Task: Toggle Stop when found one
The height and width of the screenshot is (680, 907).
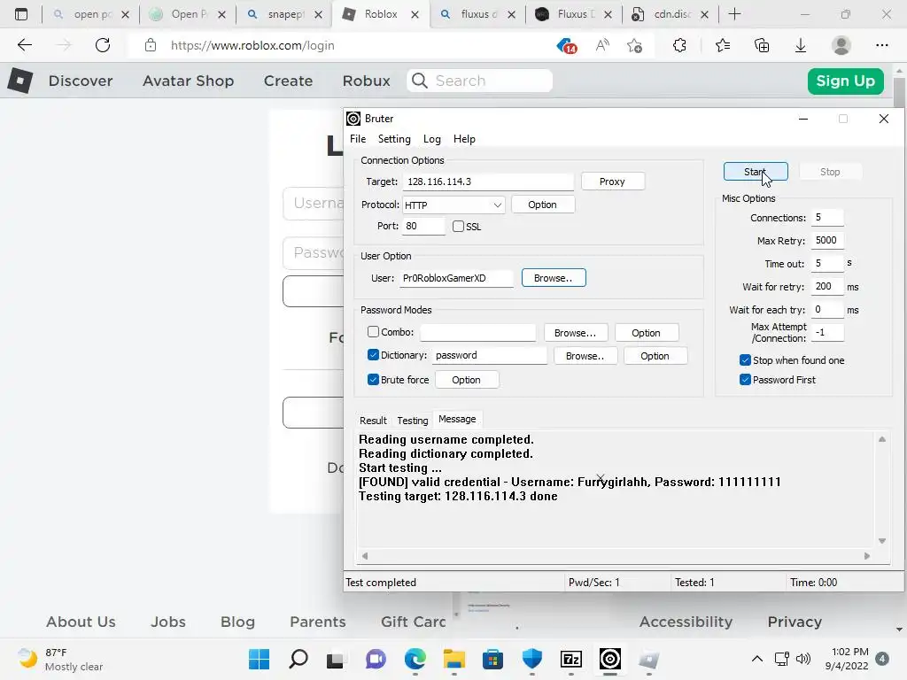Action: [x=745, y=360]
